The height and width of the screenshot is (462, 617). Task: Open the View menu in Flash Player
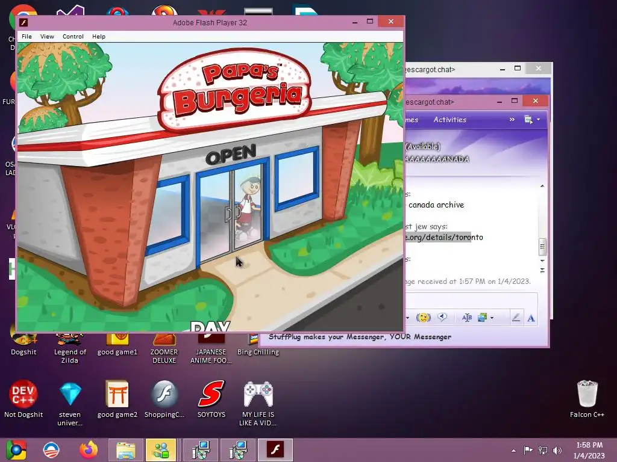coord(47,37)
